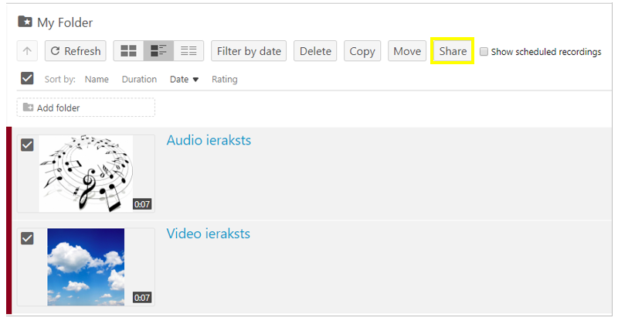Sort recordings by Rating
Screen dimensions: 618x321
point(225,79)
